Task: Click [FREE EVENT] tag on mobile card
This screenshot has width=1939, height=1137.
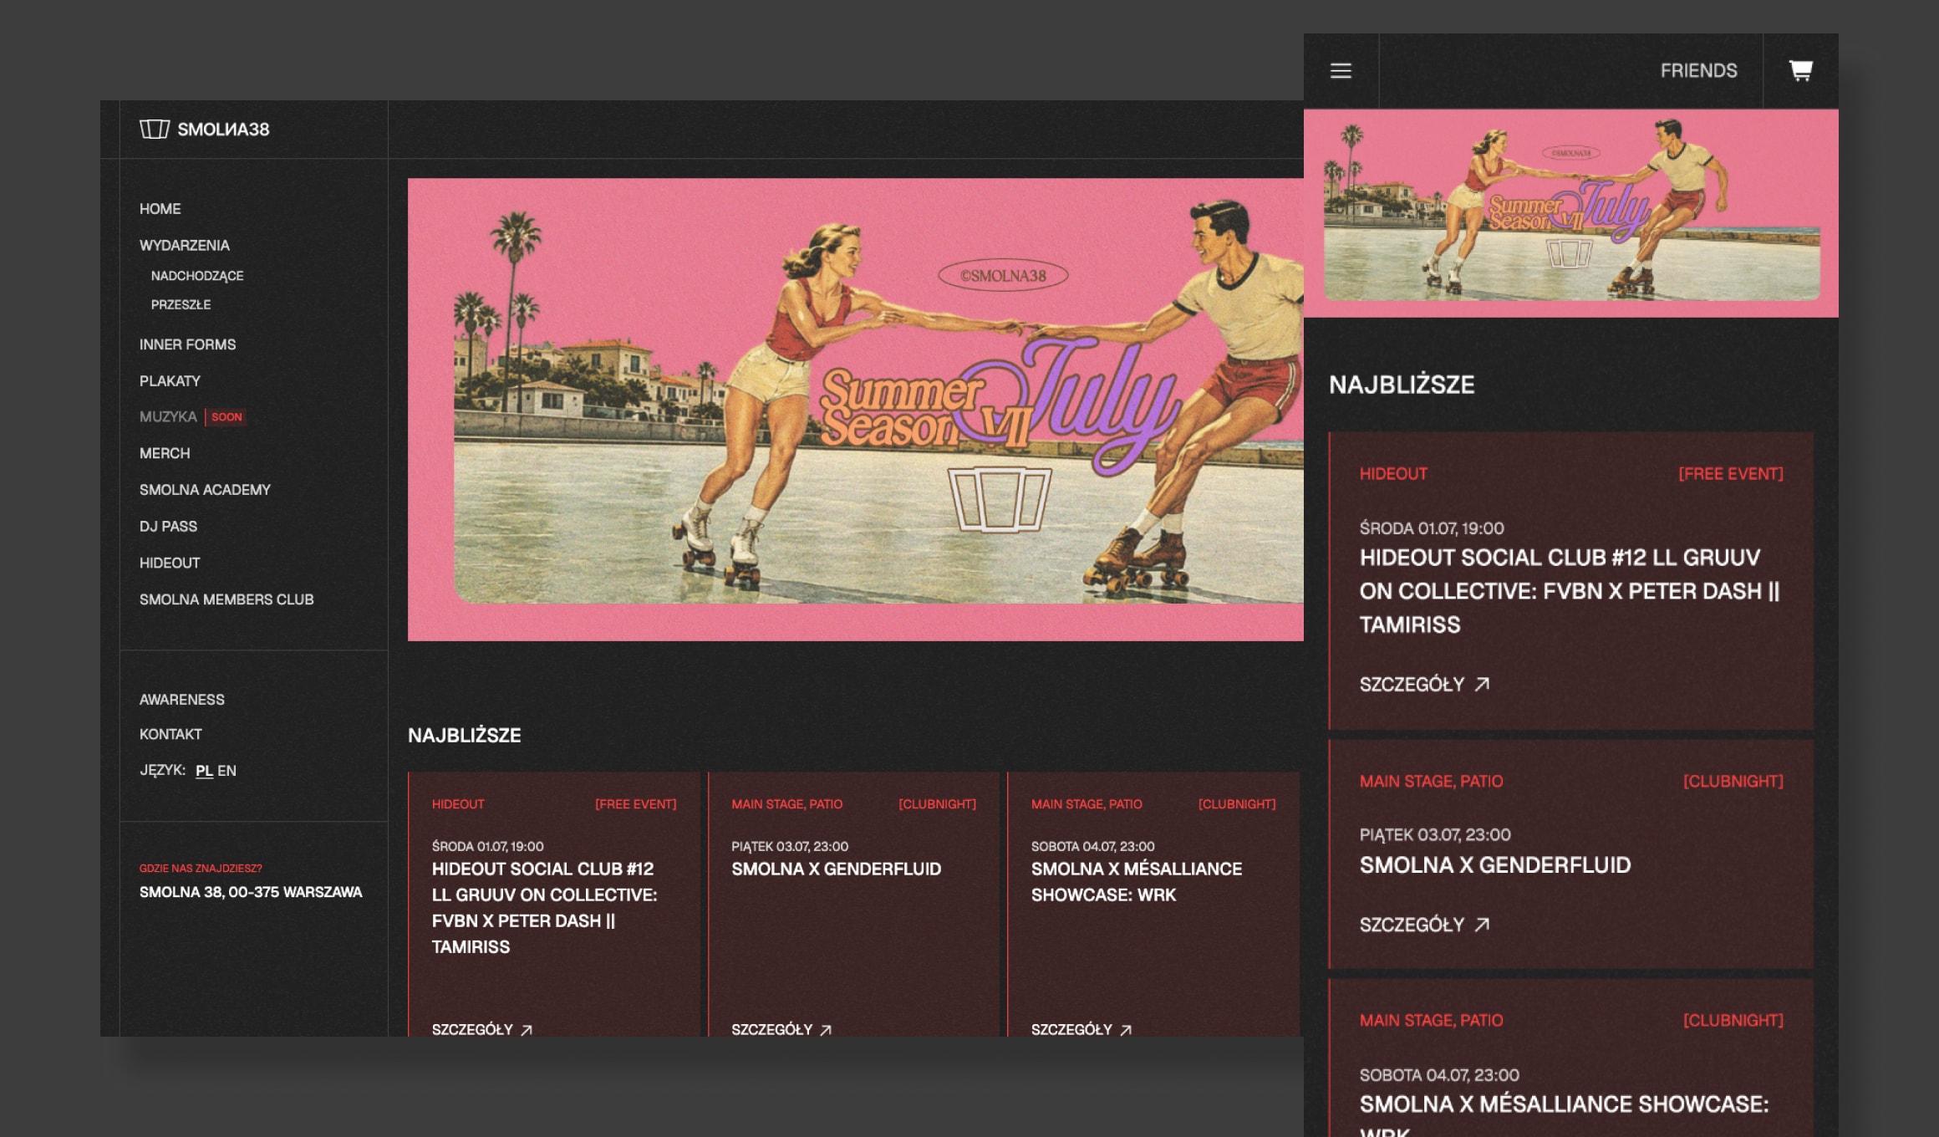Action: 1730,474
